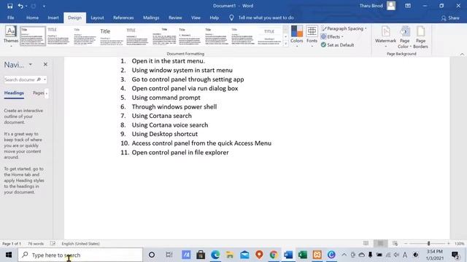Open Microsoft Store from the taskbar
This screenshot has height=262, width=467.
click(x=201, y=255)
